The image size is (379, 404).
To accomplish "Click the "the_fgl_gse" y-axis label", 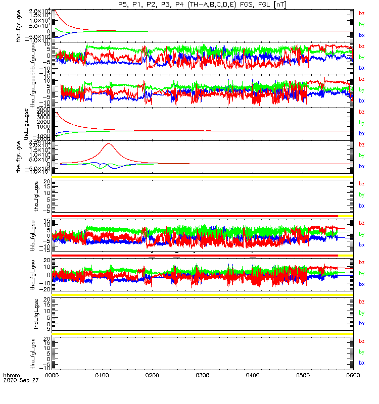I will coord(32,353).
